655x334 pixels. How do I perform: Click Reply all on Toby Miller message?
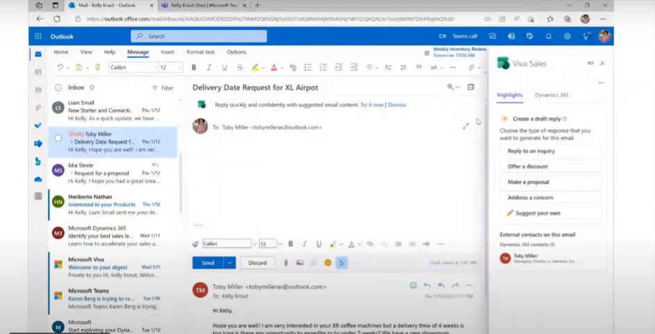click(x=441, y=285)
